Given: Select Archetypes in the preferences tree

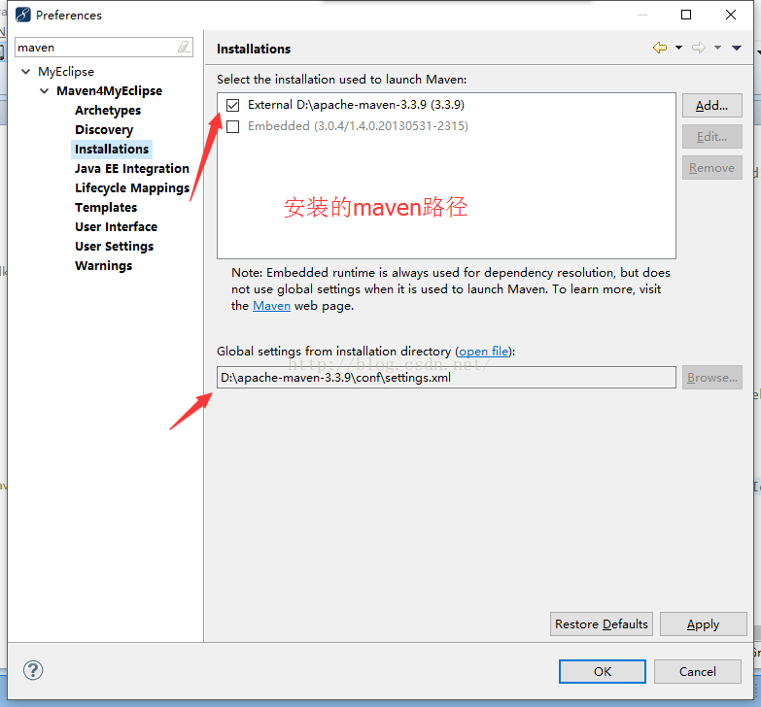Looking at the screenshot, I should tap(108, 111).
